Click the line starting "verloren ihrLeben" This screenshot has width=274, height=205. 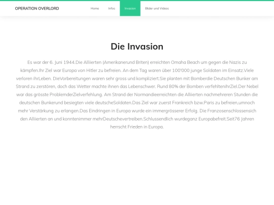(137, 78)
